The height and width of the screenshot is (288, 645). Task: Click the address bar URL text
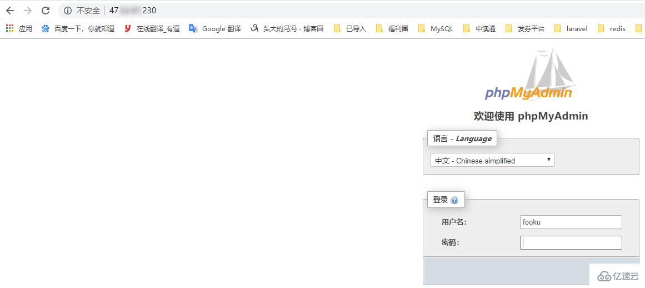pos(132,11)
